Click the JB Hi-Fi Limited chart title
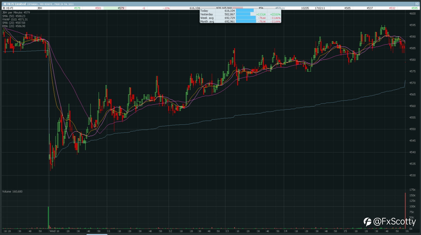 coord(14,4)
